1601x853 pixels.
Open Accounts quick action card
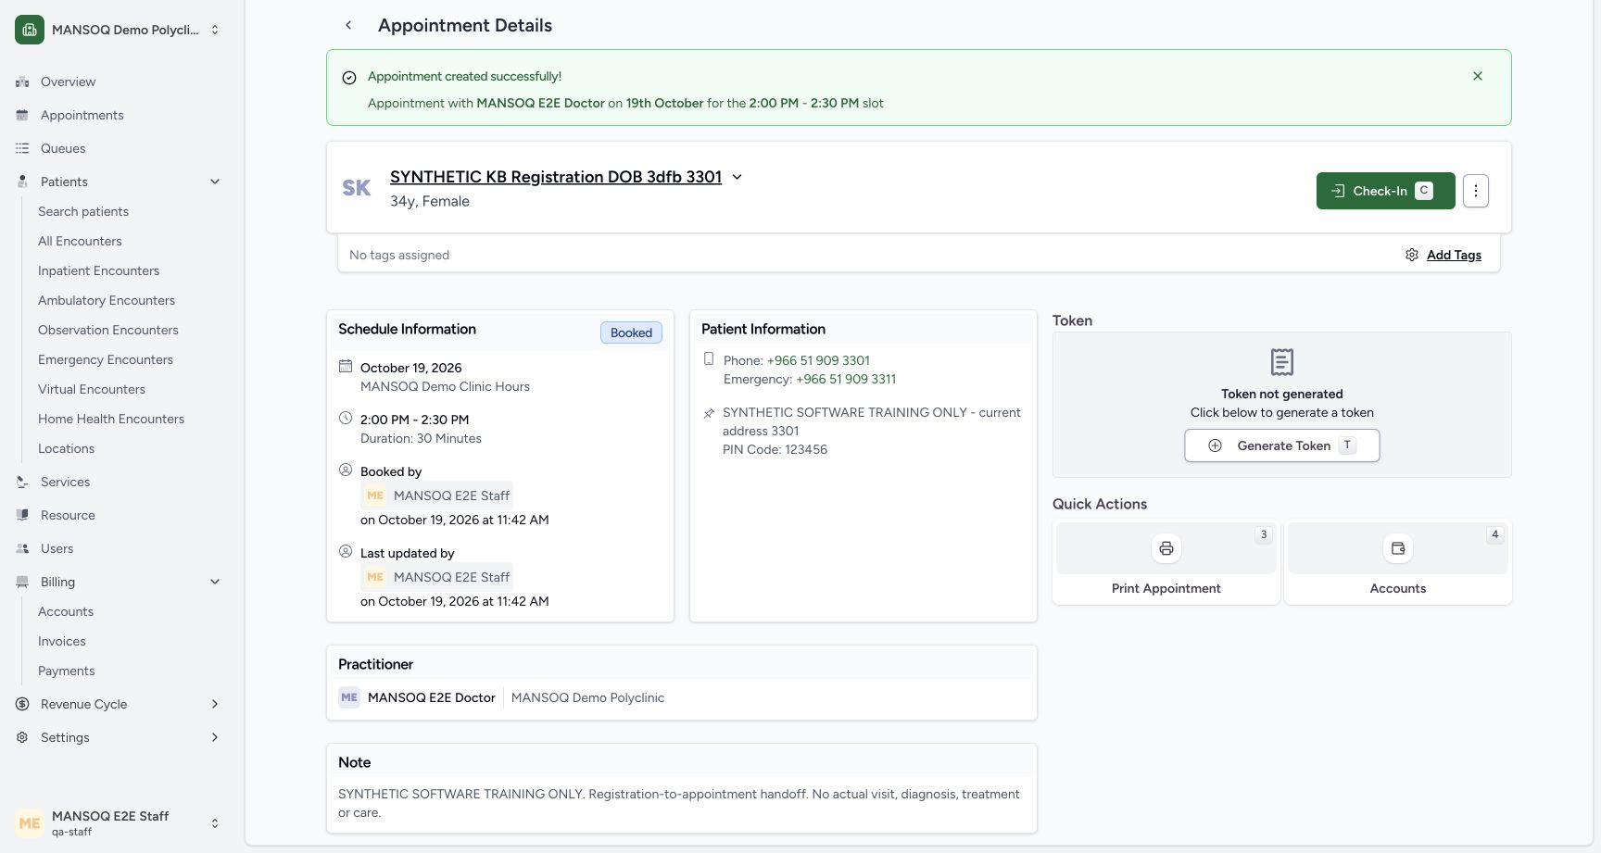[x=1398, y=563]
